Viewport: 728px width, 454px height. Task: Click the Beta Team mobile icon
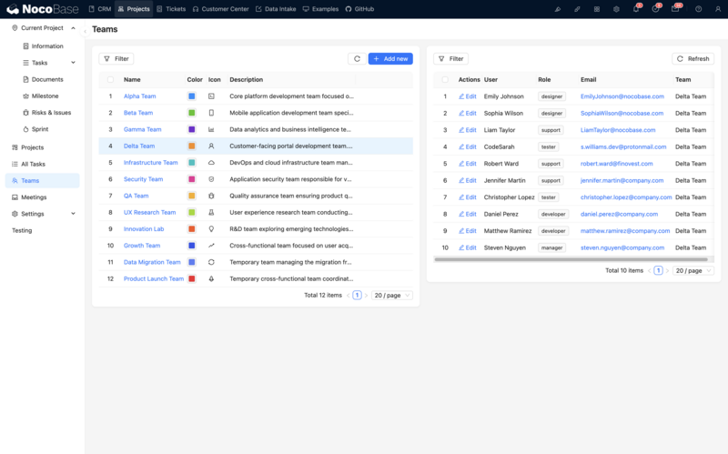tap(211, 113)
